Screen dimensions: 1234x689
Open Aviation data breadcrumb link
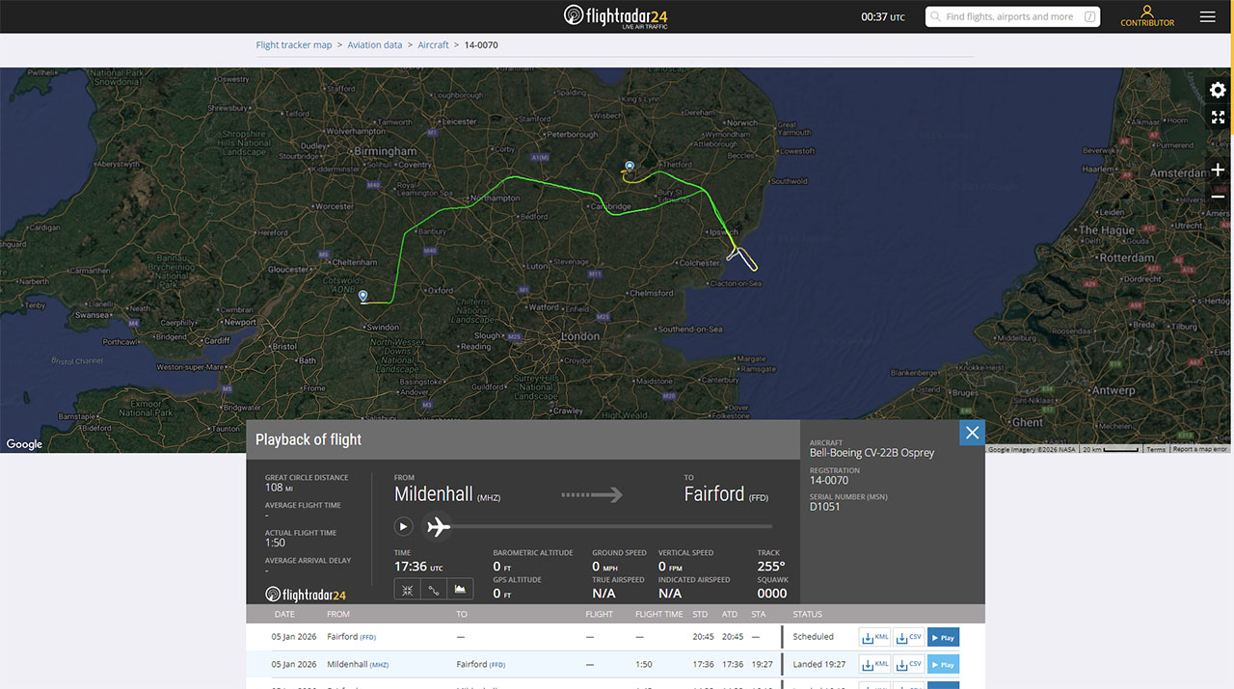coord(375,45)
